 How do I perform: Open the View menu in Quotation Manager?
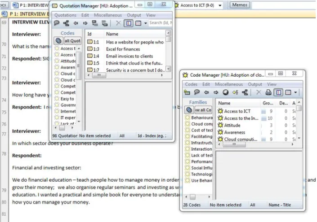tap(151, 15)
